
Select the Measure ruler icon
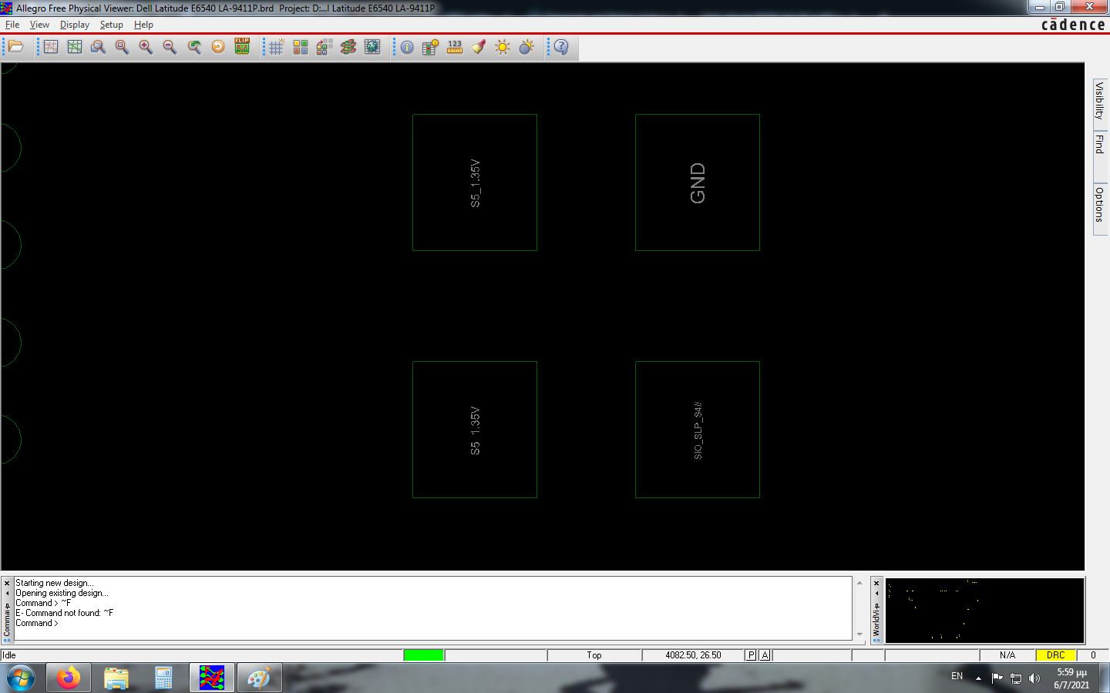[455, 47]
